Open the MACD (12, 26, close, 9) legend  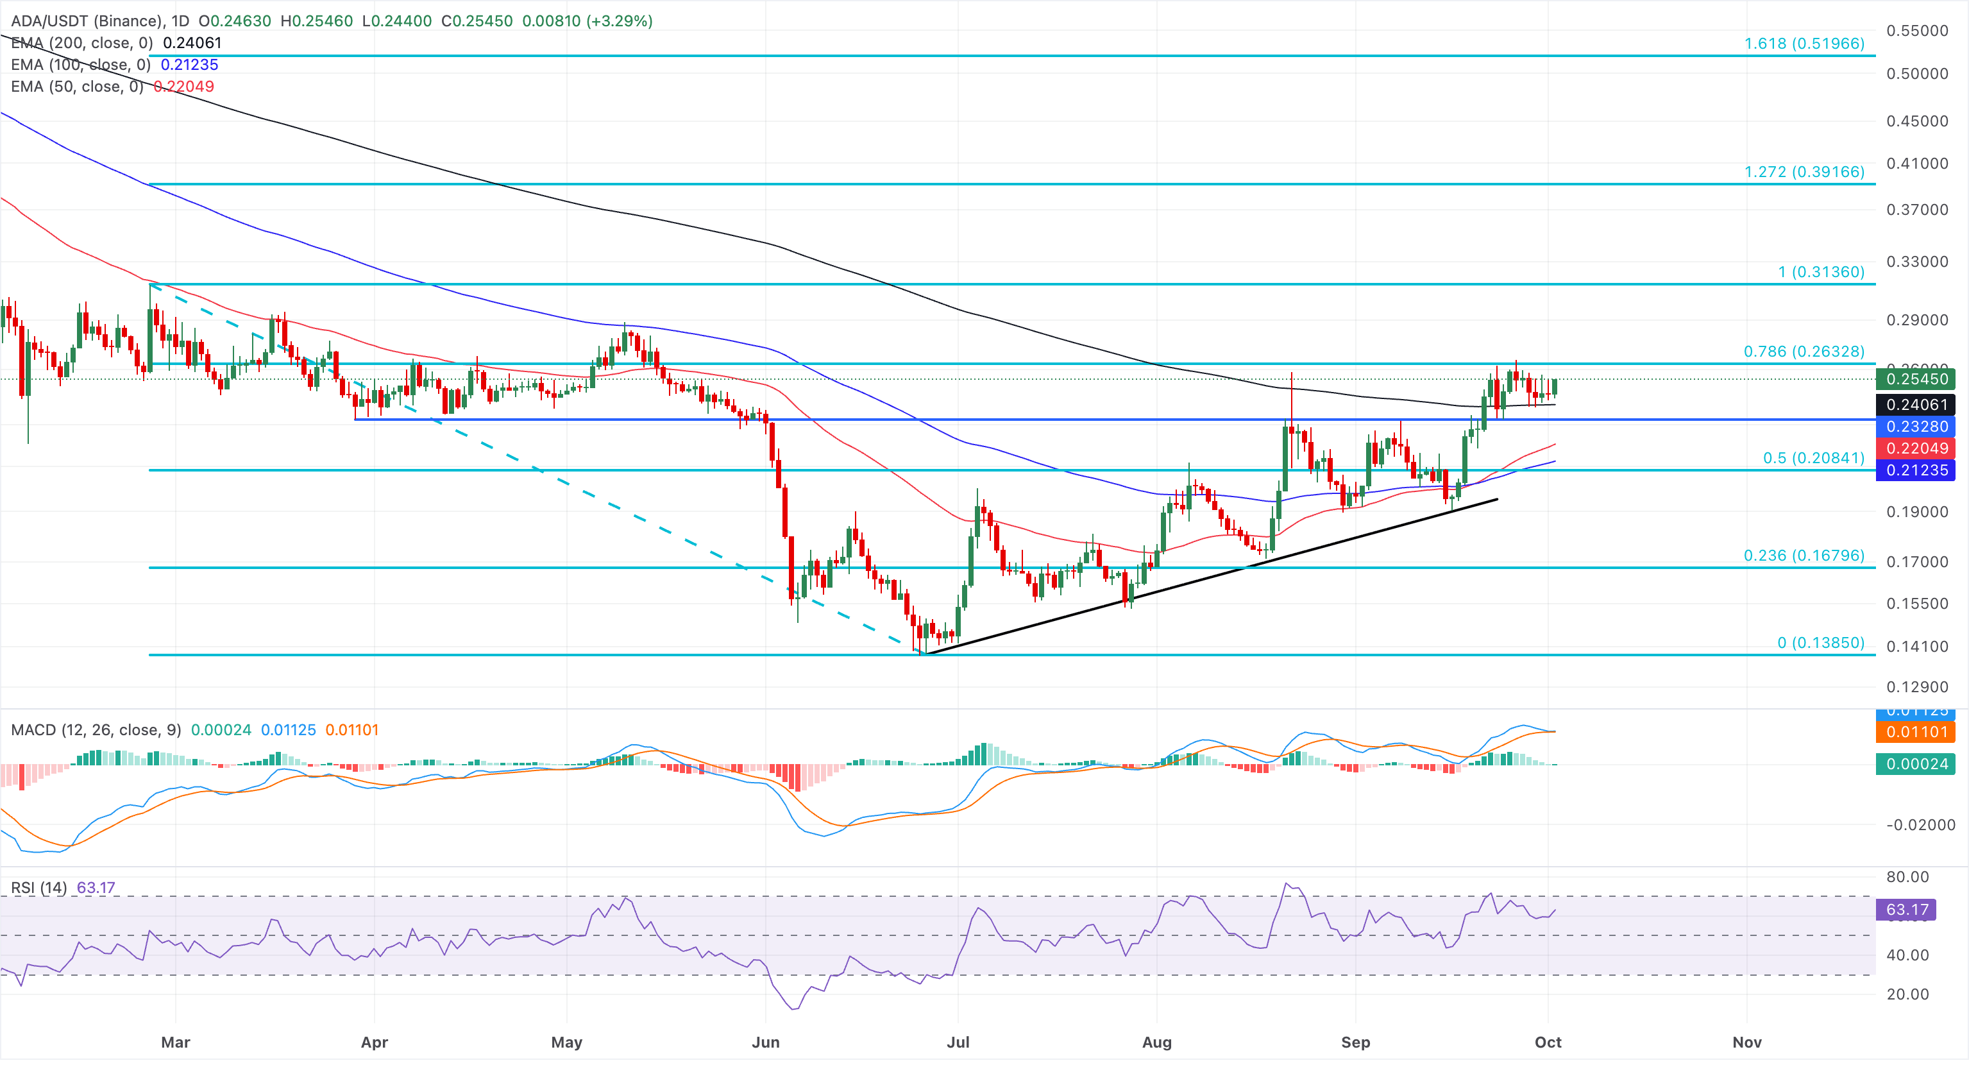pyautogui.click(x=96, y=729)
